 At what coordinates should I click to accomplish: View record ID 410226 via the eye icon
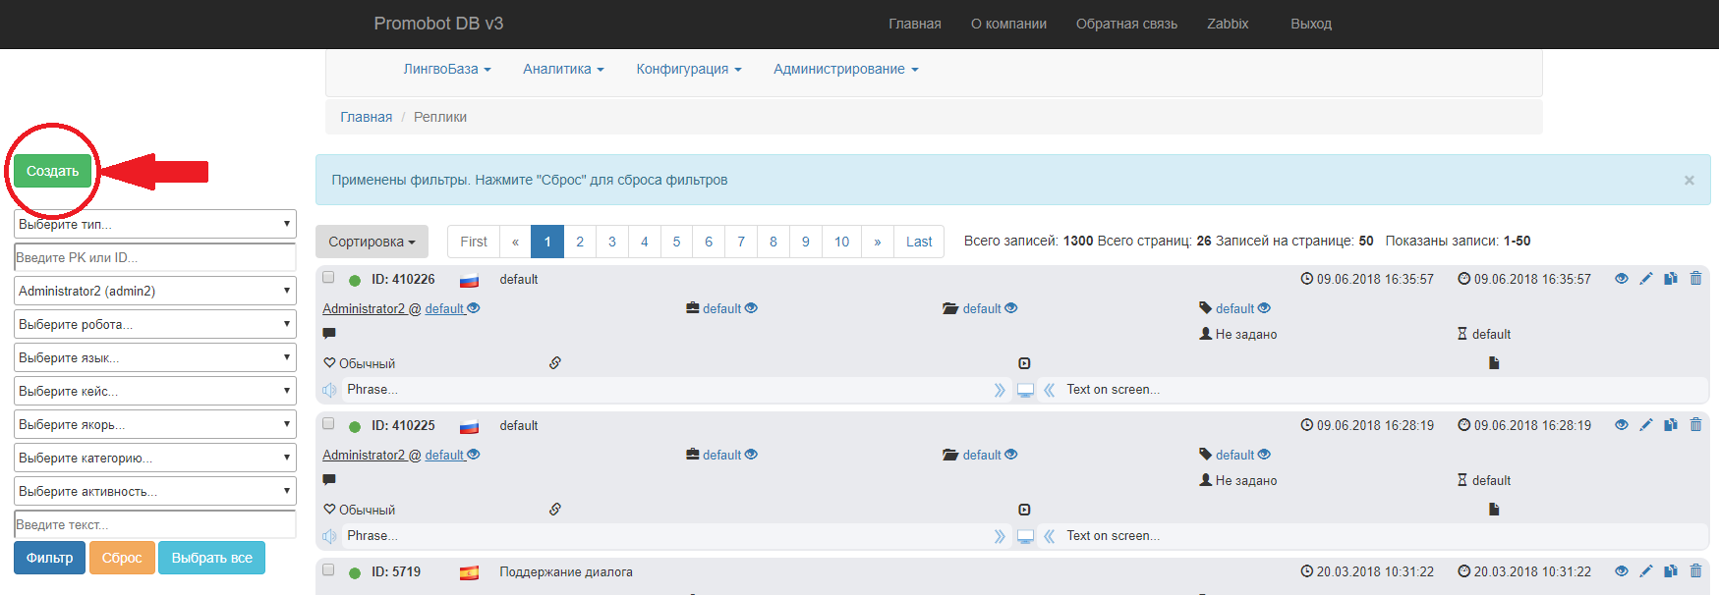(1622, 279)
